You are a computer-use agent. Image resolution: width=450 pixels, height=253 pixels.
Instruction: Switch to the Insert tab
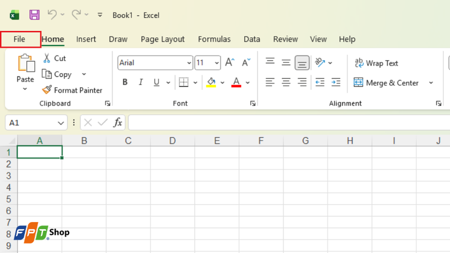coord(86,39)
